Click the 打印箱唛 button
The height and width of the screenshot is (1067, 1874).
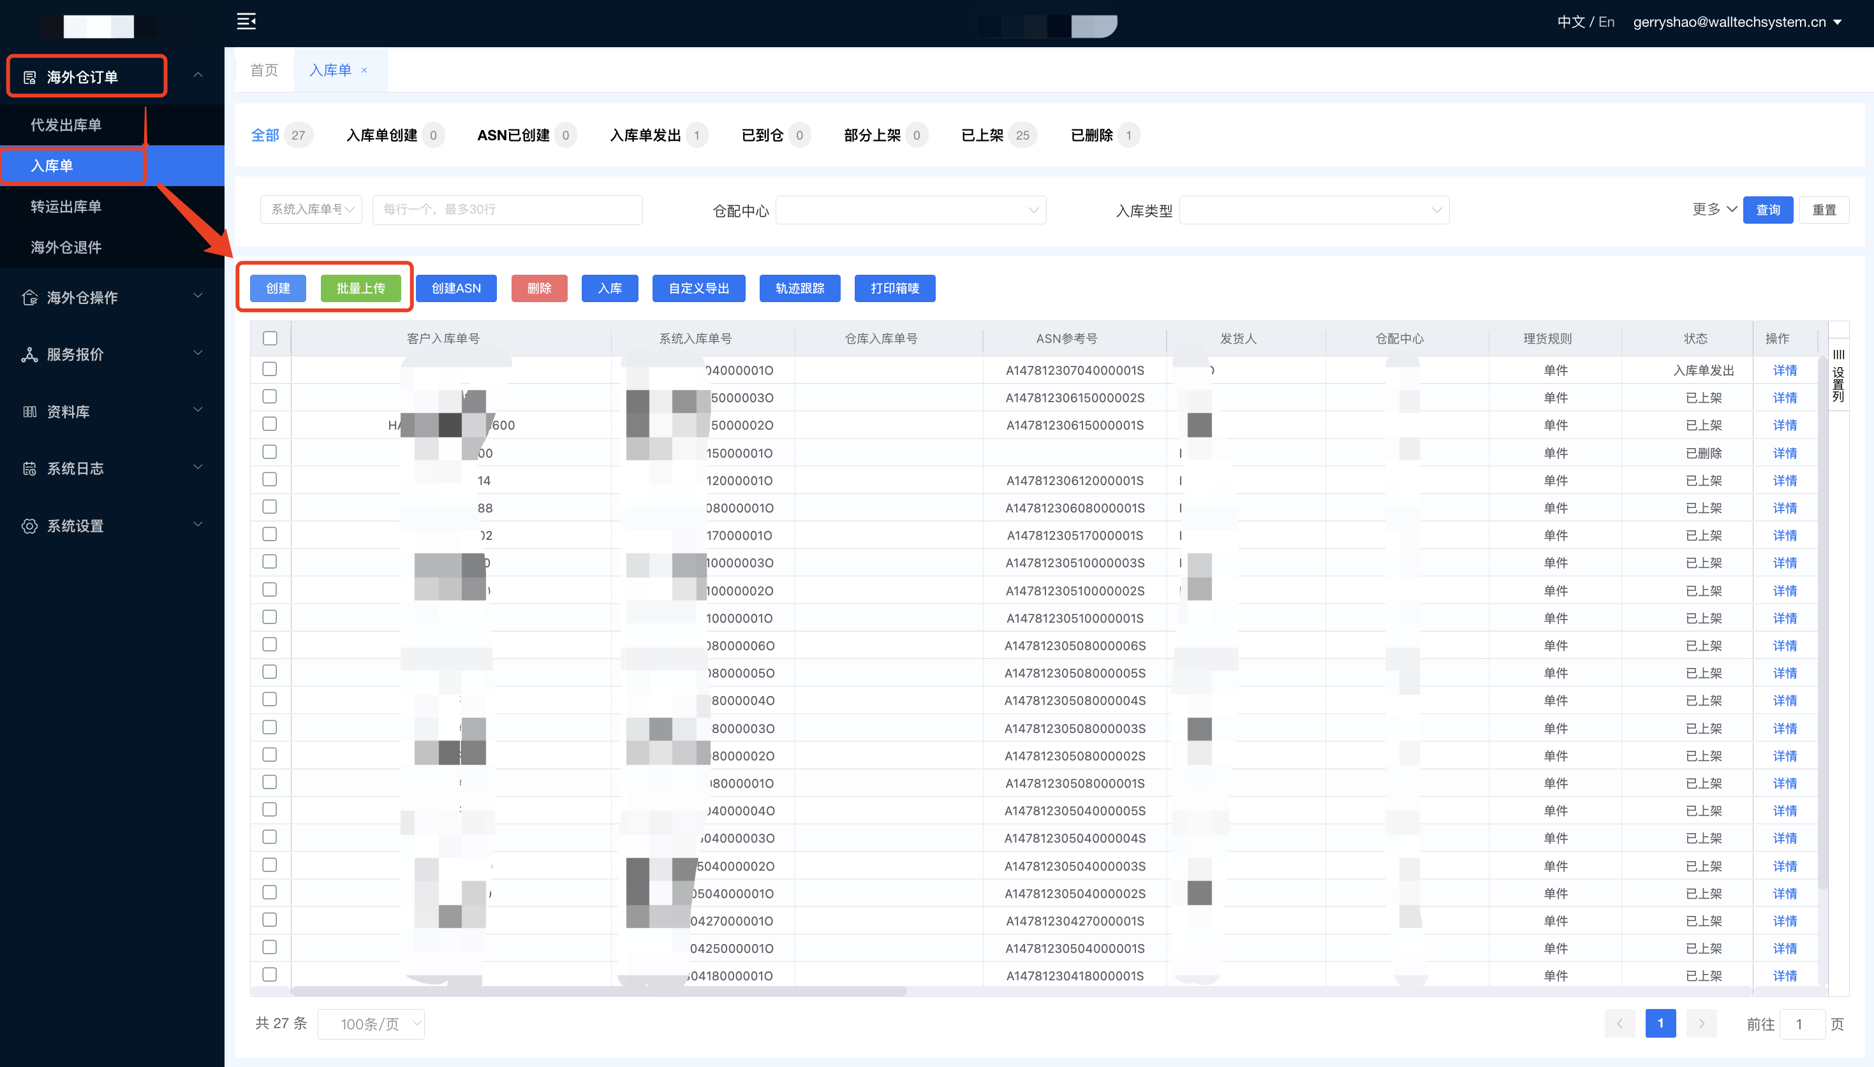895,288
